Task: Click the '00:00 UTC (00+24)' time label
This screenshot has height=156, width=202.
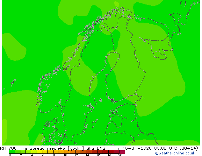Action: (176, 148)
